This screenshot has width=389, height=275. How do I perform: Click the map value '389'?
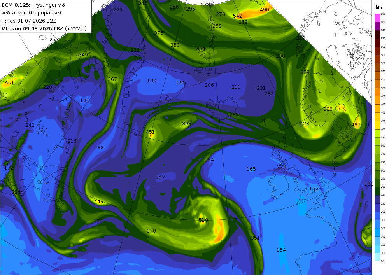[x=305, y=72]
